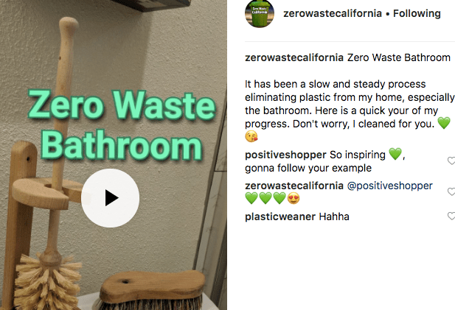Play the Zero Waste Bathroom video
The image size is (455, 310).
[x=111, y=198]
